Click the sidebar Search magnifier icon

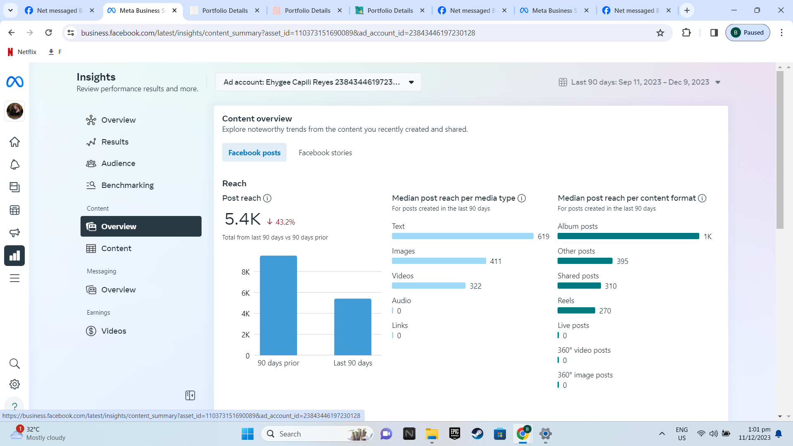(x=15, y=364)
